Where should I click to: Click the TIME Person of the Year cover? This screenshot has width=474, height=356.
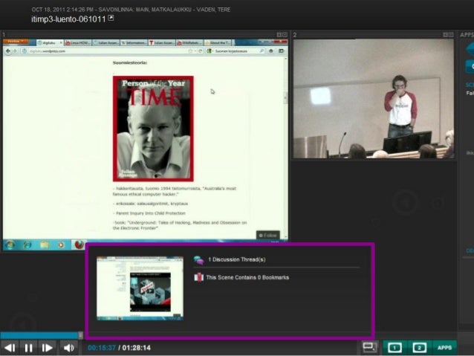tap(153, 129)
